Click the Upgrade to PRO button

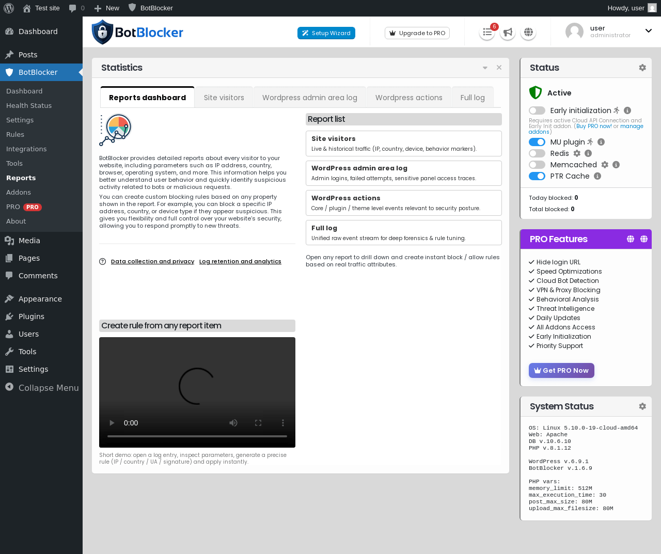pyautogui.click(x=417, y=33)
